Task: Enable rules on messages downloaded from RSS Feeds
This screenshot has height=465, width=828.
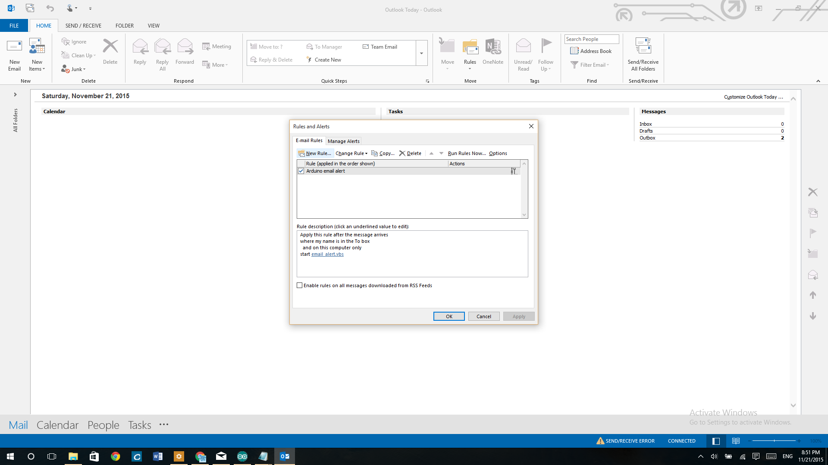Action: [299, 285]
